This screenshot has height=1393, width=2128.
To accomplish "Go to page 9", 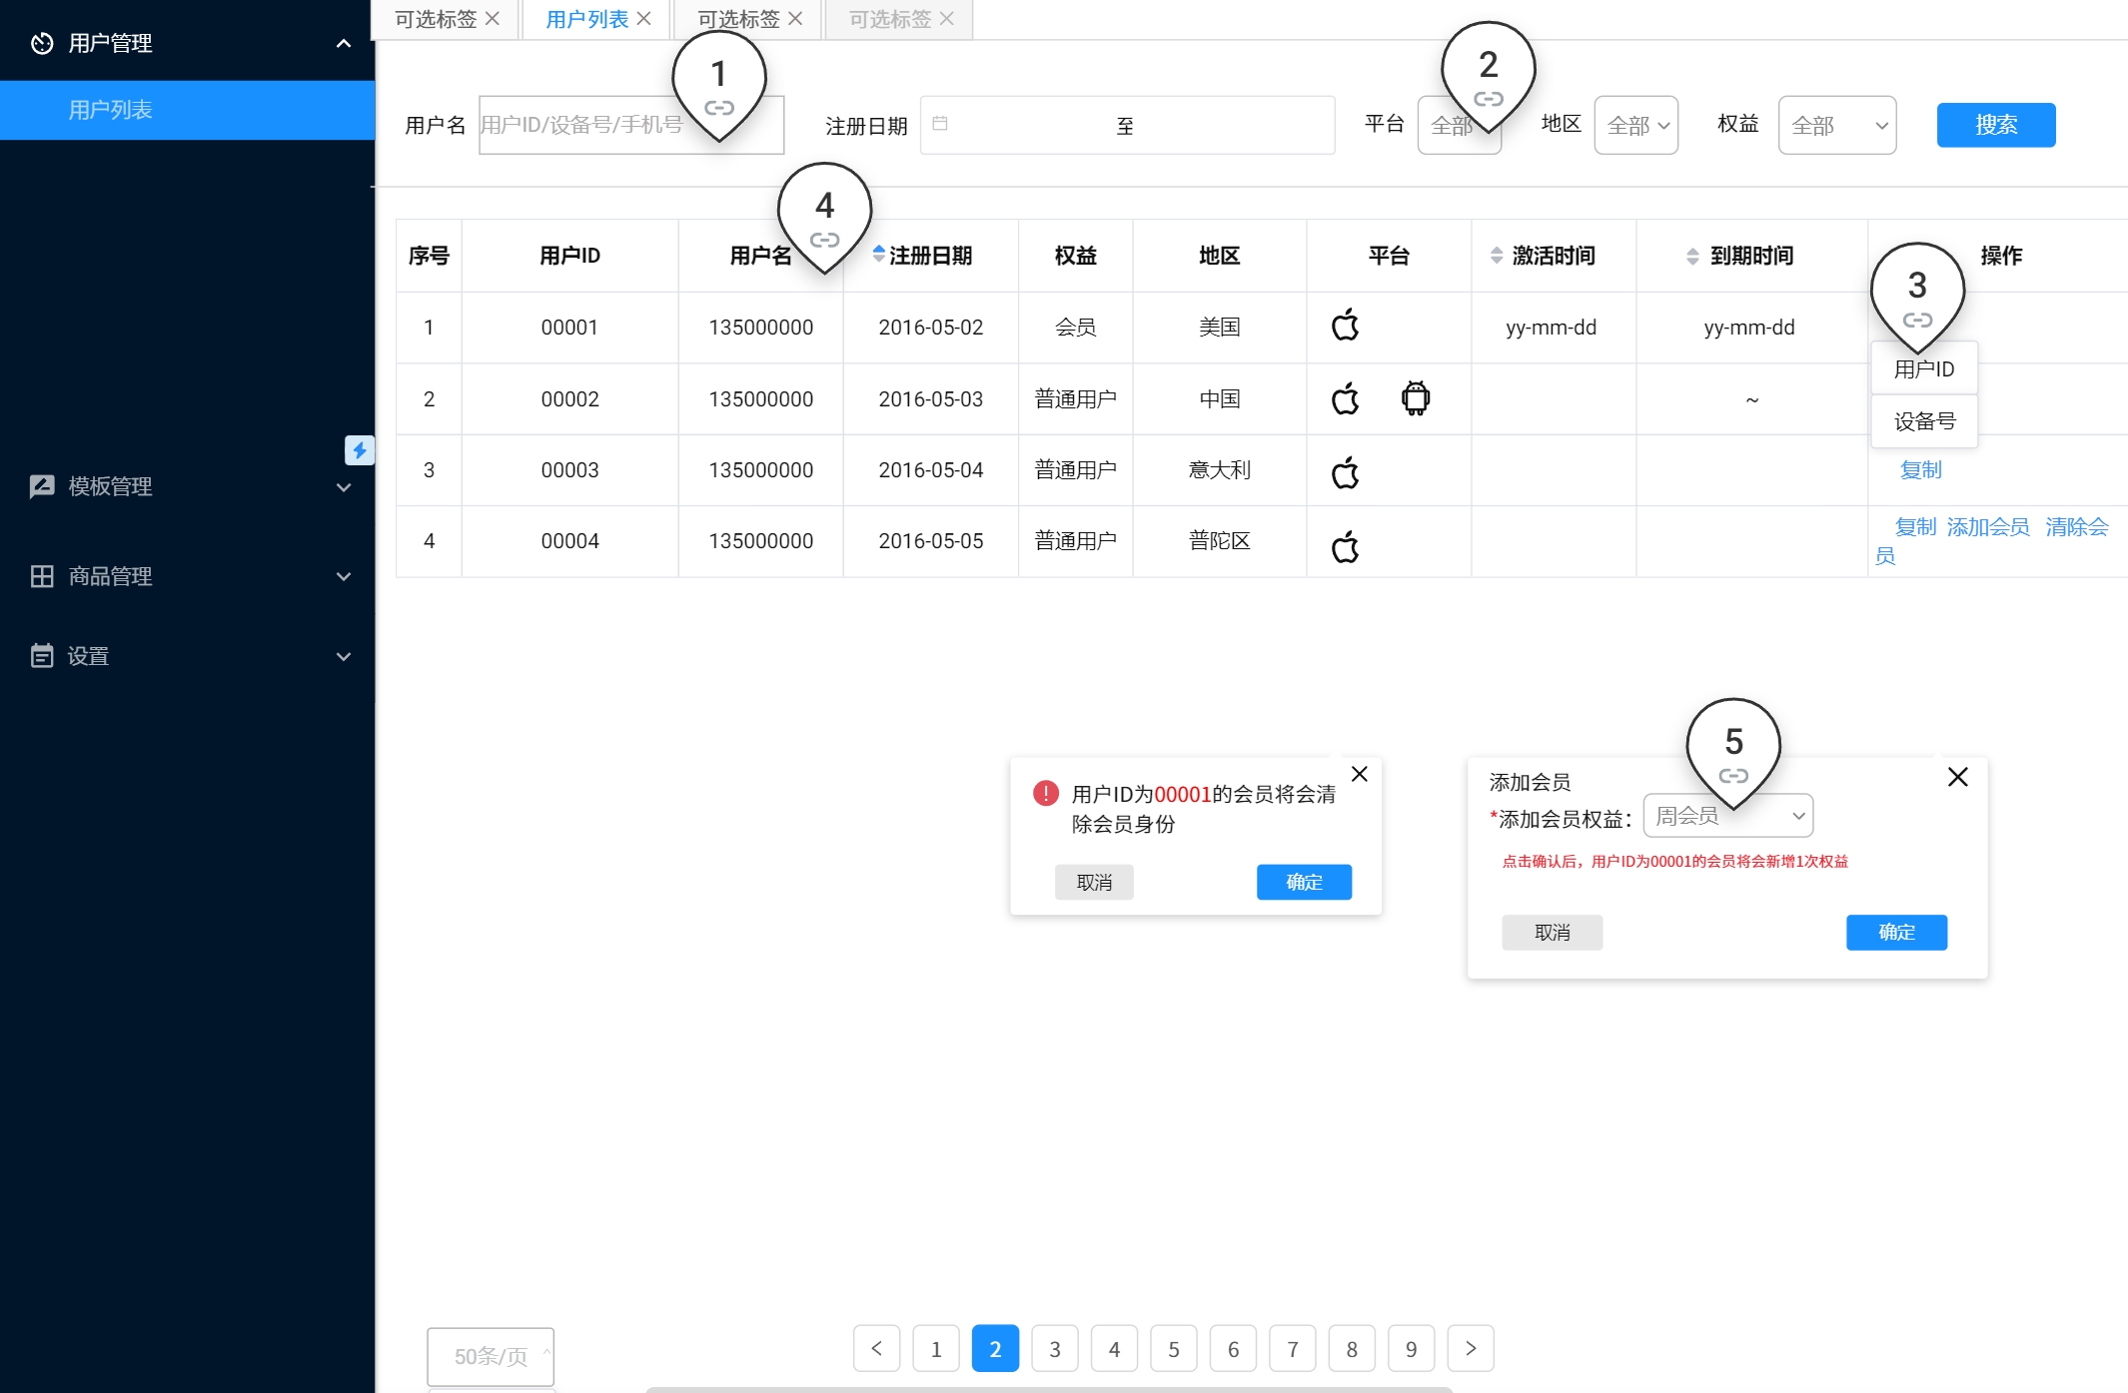I will (x=1412, y=1349).
